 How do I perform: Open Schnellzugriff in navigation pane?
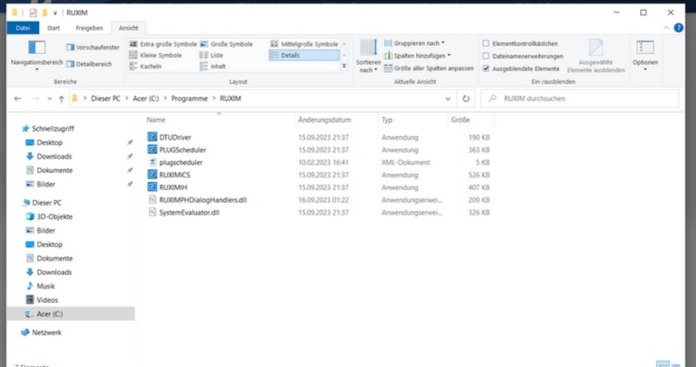pyautogui.click(x=53, y=129)
